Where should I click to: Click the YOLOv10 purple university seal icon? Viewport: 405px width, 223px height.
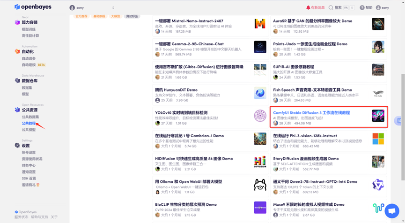[260, 116]
